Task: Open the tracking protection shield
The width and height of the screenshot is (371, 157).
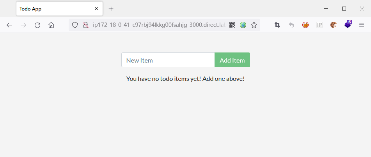Action: (75, 25)
